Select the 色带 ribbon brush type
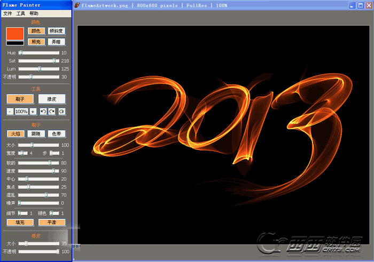The height and width of the screenshot is (262, 374). pyautogui.click(x=57, y=134)
